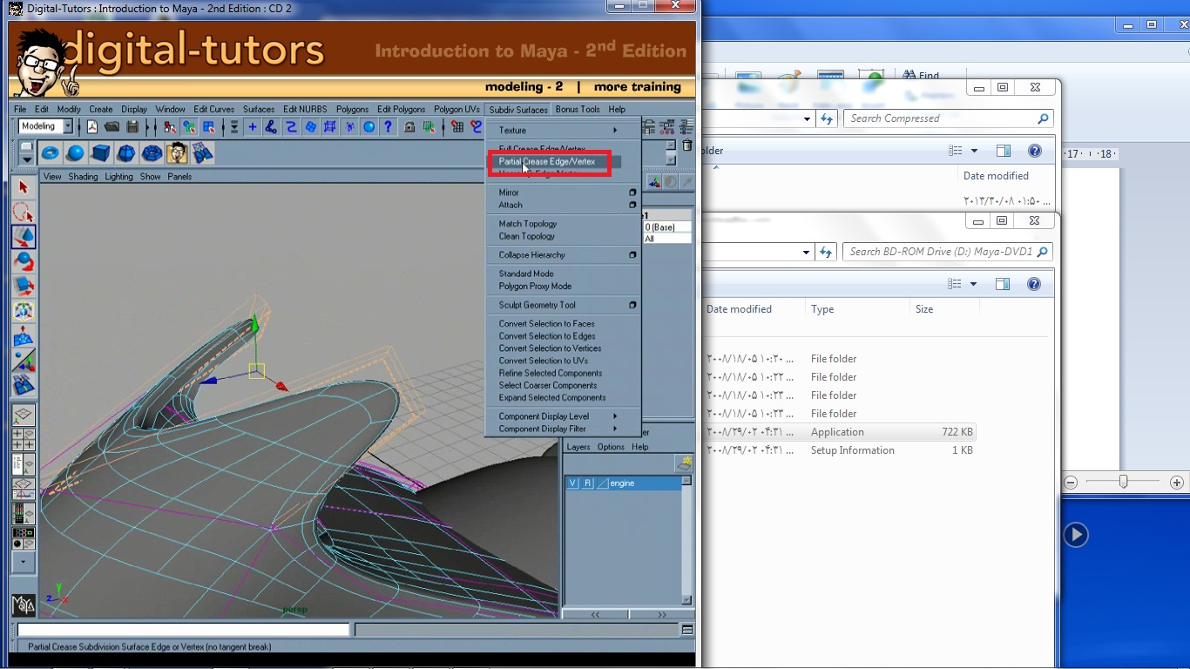Select the arrow Select tool in Maya toolbox

click(24, 187)
